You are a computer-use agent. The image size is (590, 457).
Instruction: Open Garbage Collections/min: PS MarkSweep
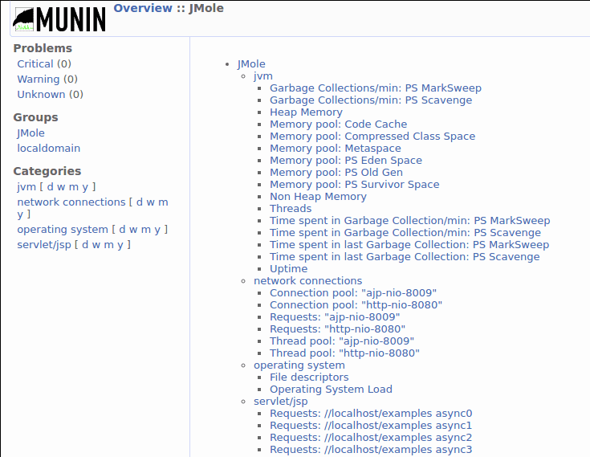tap(376, 88)
